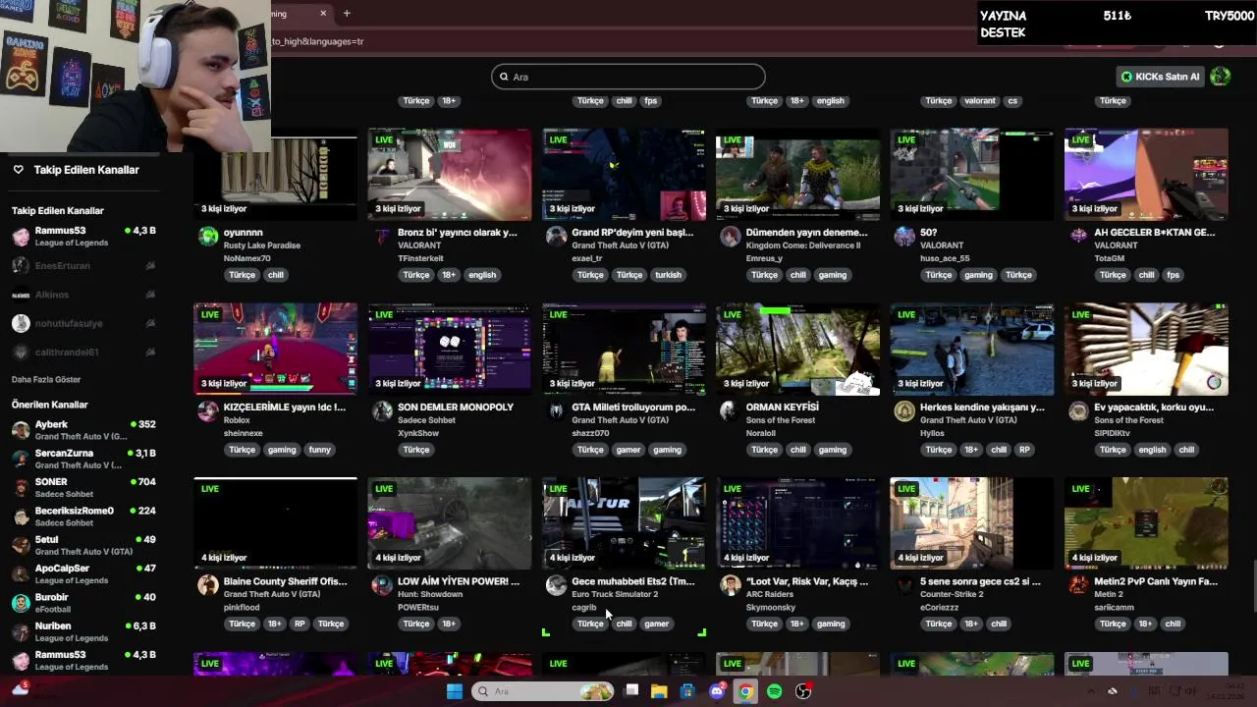Click the huso_ace_55 channel avatar
The width and height of the screenshot is (1257, 707).
904,237
